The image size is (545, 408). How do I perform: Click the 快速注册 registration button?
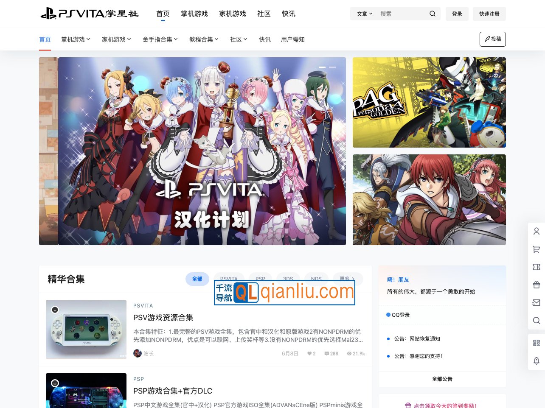click(x=489, y=14)
